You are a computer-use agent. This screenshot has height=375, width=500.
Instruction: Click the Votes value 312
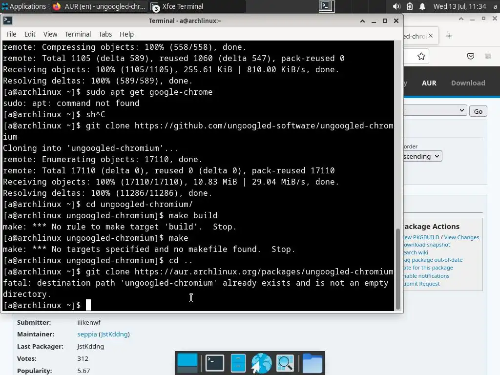point(83,358)
